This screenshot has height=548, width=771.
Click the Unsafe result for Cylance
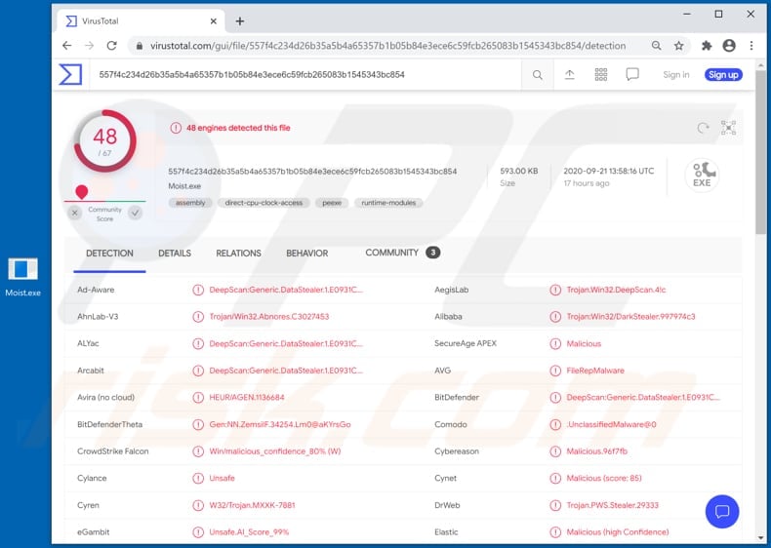(x=222, y=478)
